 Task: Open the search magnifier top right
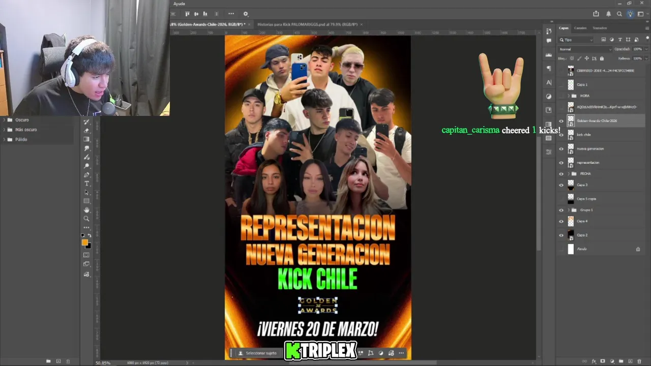click(x=619, y=14)
